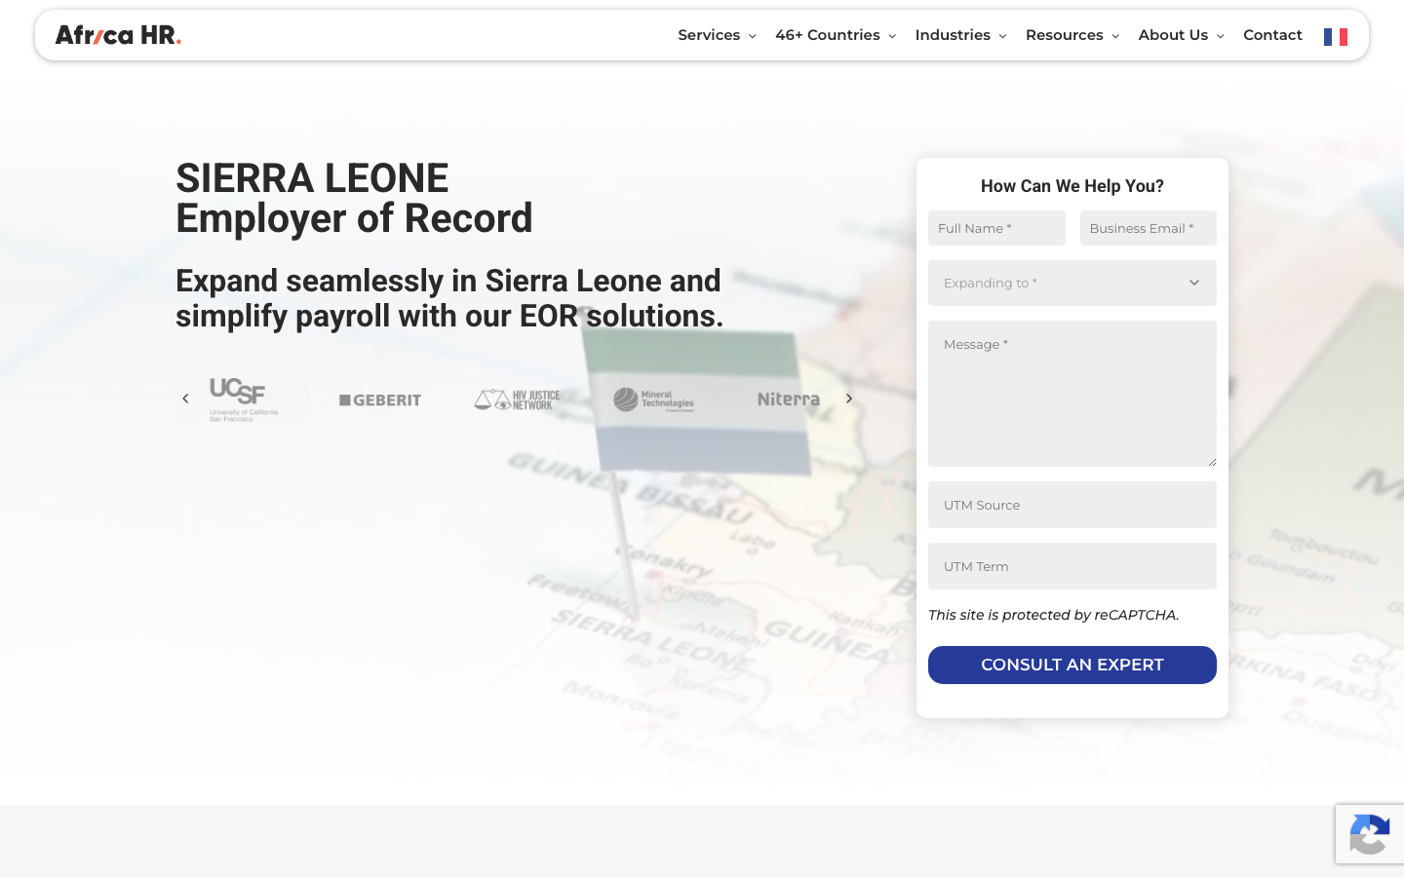Focus the Business Email field
This screenshot has width=1404, height=877.
pos(1149,228)
